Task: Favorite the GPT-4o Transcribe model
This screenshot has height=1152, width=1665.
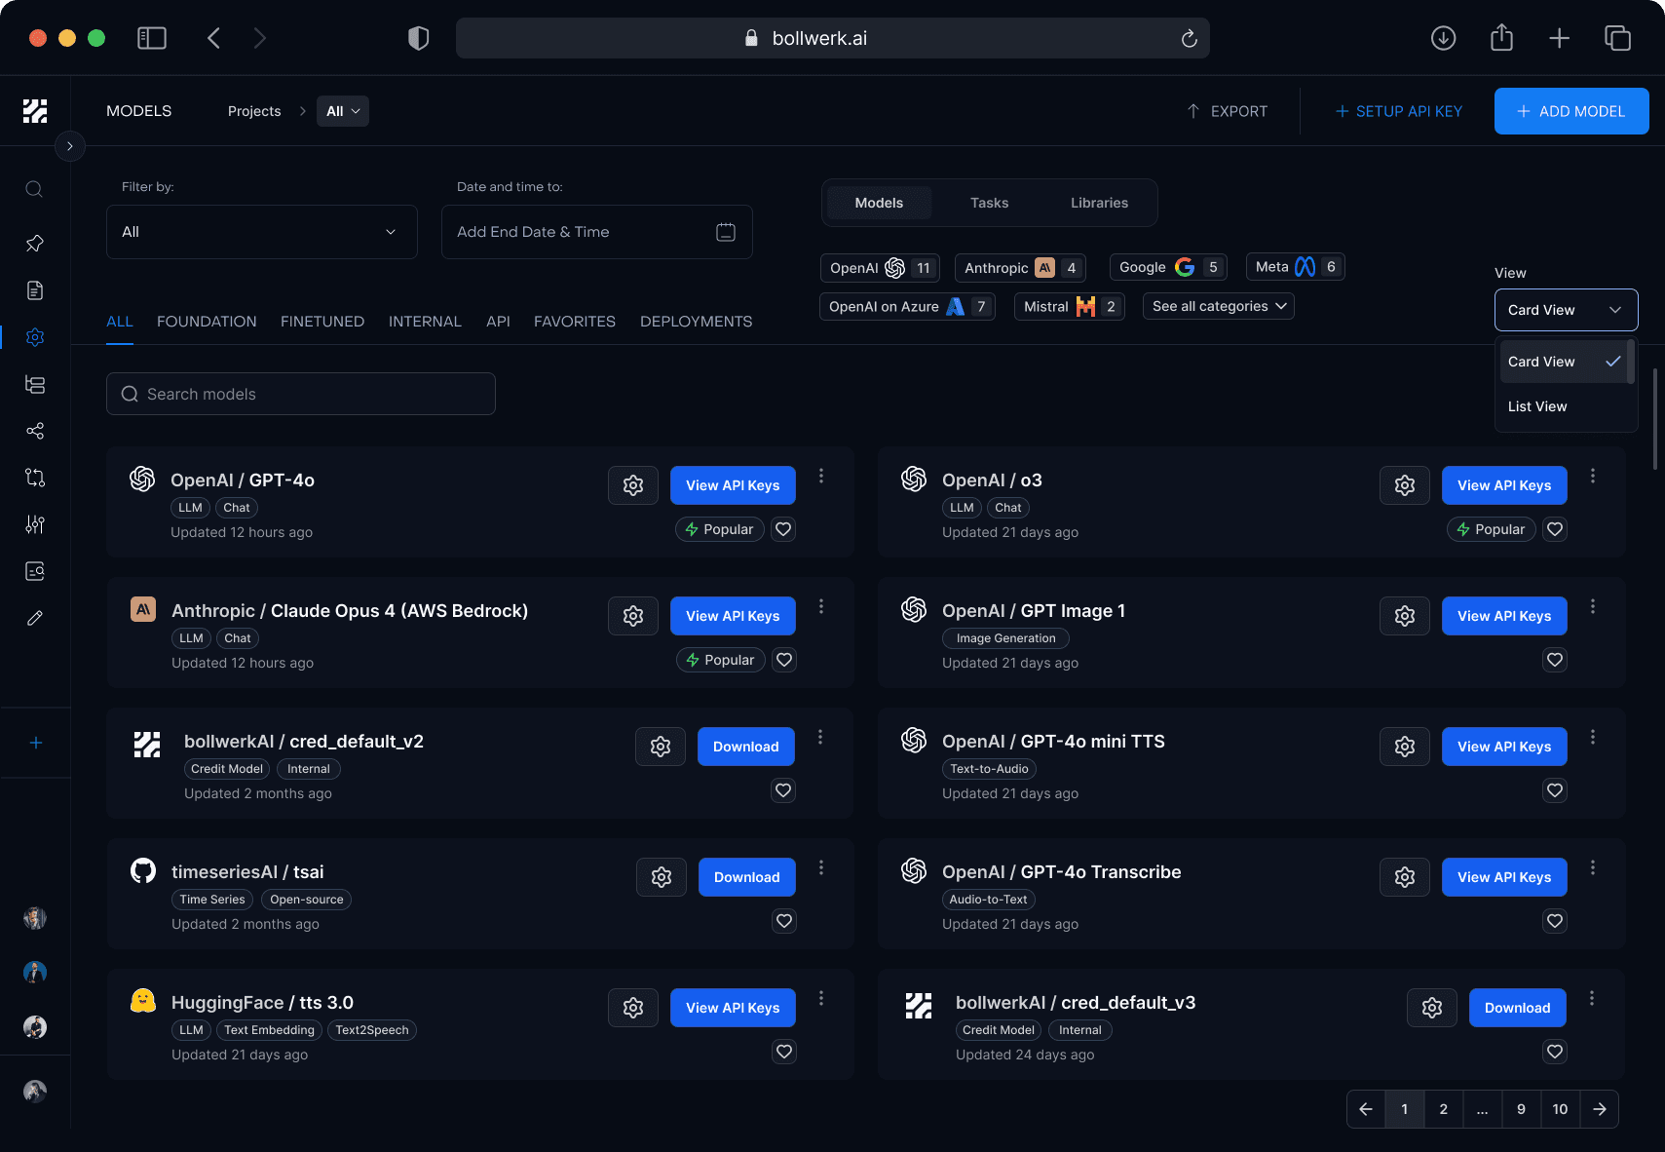Action: [1555, 921]
